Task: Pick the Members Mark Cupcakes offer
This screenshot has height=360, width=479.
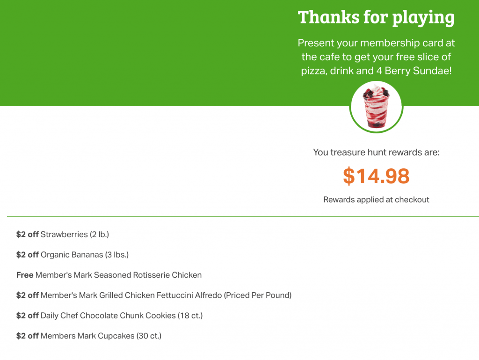Action: tap(88, 336)
